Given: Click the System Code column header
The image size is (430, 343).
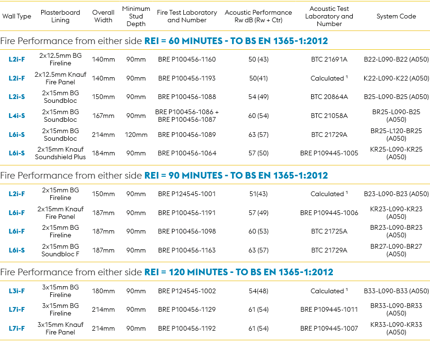Looking at the screenshot, I should pos(396,16).
